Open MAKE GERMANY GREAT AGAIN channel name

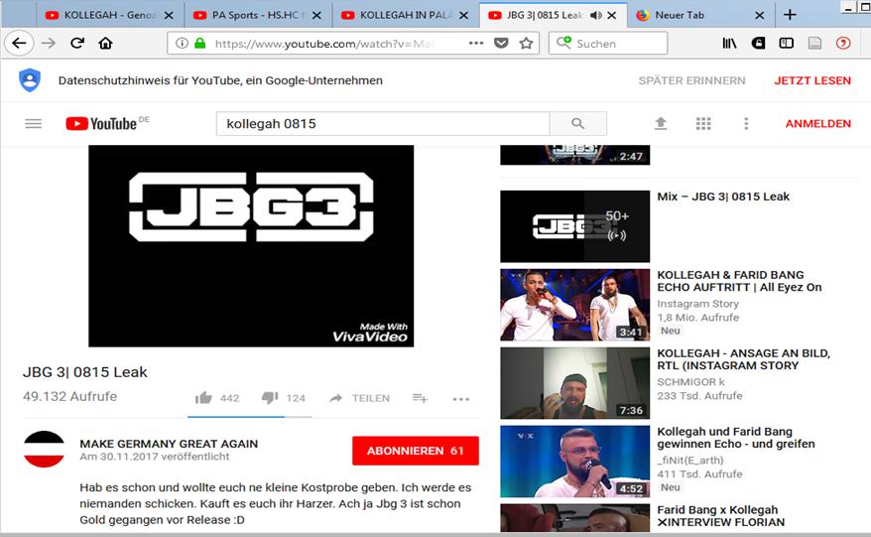tap(169, 444)
